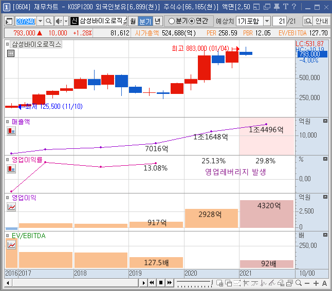Zoom out chart with minus icon

point(307,283)
